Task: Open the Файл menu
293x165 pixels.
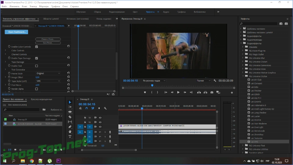Action: pos(4,6)
